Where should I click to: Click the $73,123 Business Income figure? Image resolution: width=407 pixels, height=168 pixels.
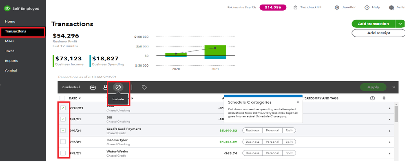pyautogui.click(x=69, y=58)
